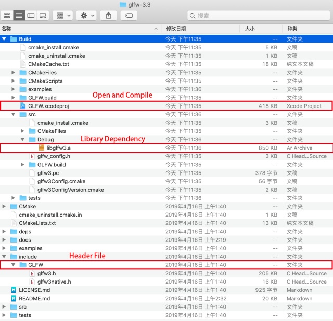The image size is (333, 321).
Task: Select the cmake_install.cmake row sized 3 KB
Action: point(166,123)
